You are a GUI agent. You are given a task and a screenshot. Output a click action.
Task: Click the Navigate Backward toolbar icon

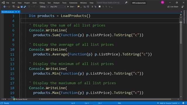point(4,7)
